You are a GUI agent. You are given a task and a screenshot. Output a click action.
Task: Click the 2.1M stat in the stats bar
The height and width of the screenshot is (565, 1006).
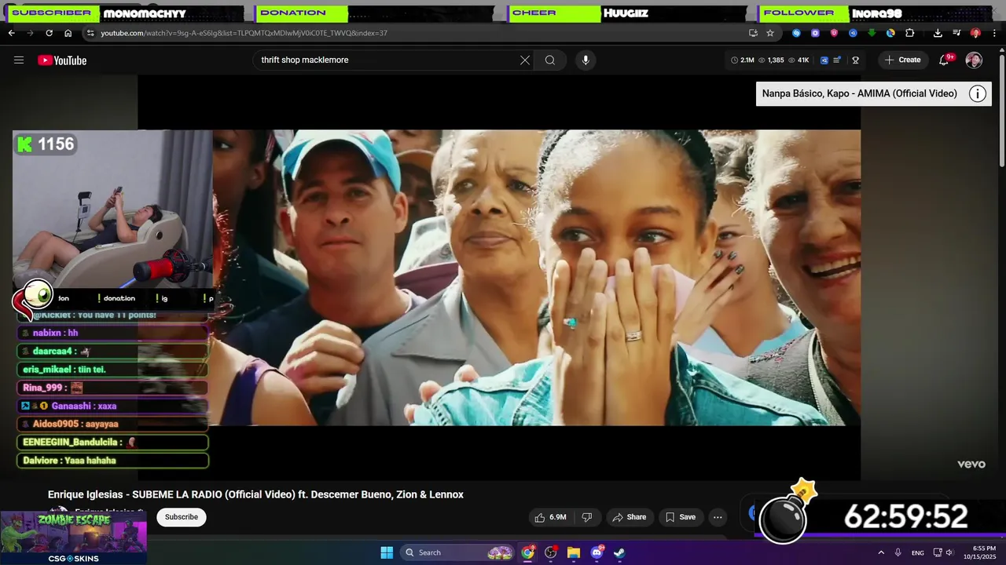(x=742, y=60)
